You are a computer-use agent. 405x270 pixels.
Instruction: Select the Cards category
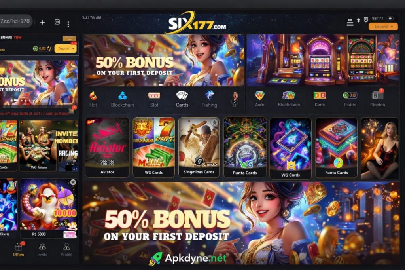click(x=182, y=99)
